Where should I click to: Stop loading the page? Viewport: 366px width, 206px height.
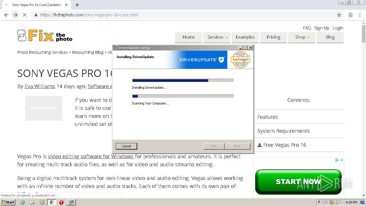click(25, 15)
